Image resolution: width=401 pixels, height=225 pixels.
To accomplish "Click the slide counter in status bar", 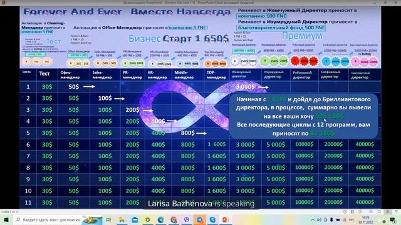I will 10,212.
